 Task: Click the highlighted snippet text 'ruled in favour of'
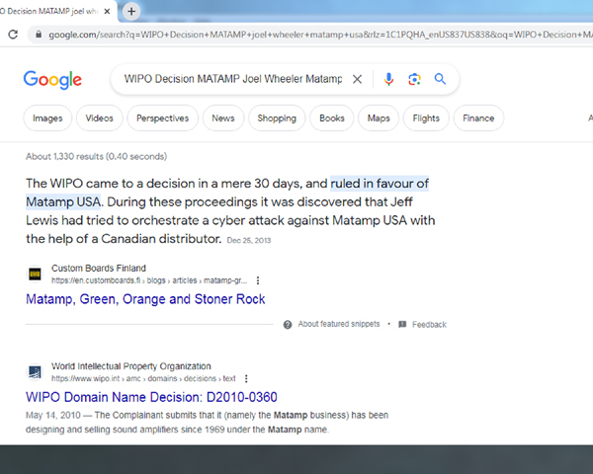click(380, 184)
